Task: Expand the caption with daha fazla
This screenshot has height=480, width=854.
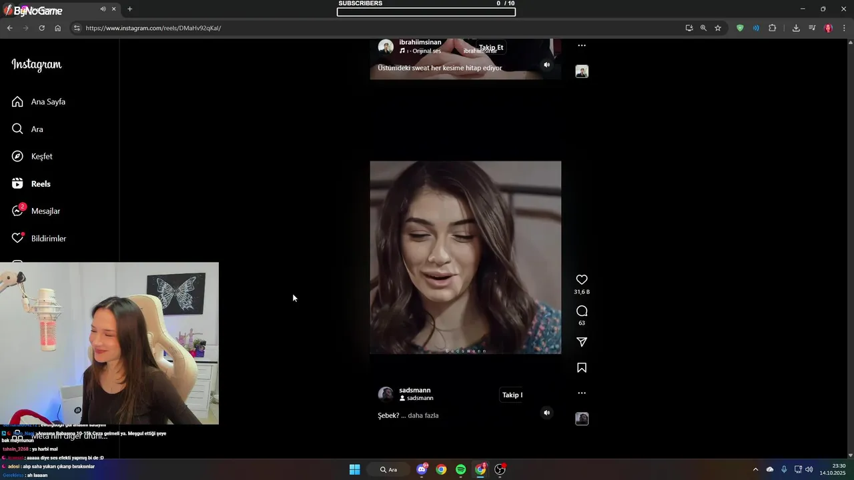Action: click(x=423, y=415)
